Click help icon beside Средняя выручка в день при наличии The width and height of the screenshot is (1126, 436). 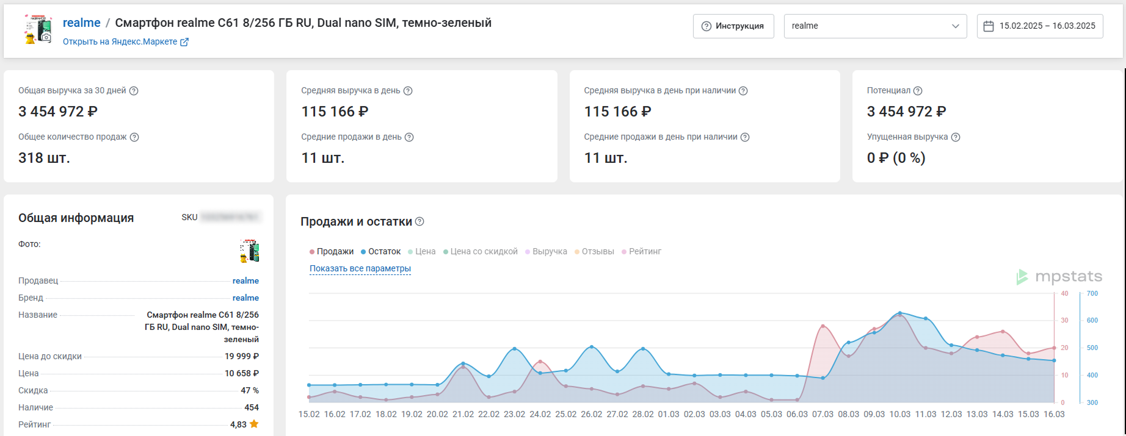tap(743, 91)
